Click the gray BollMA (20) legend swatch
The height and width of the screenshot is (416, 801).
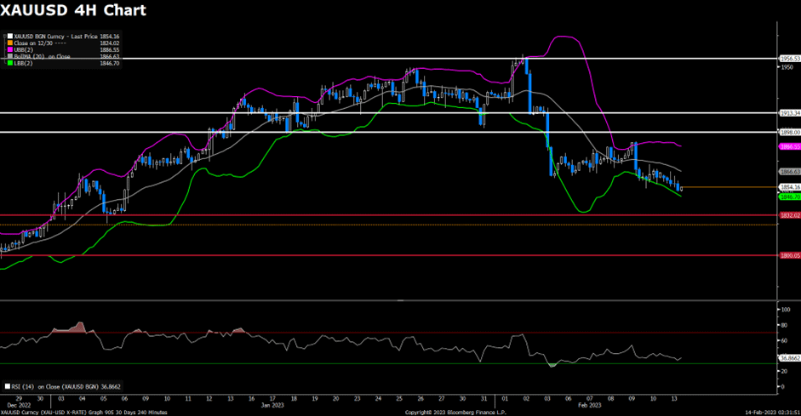coord(8,56)
